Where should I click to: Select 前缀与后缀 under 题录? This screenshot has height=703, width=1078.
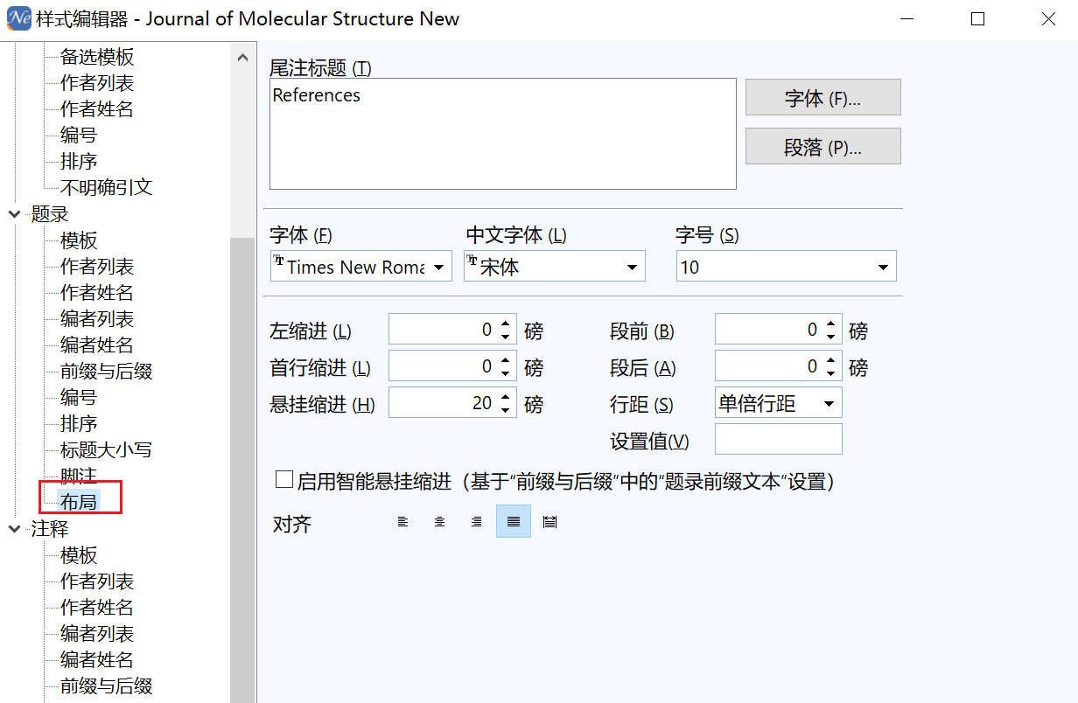coord(107,371)
